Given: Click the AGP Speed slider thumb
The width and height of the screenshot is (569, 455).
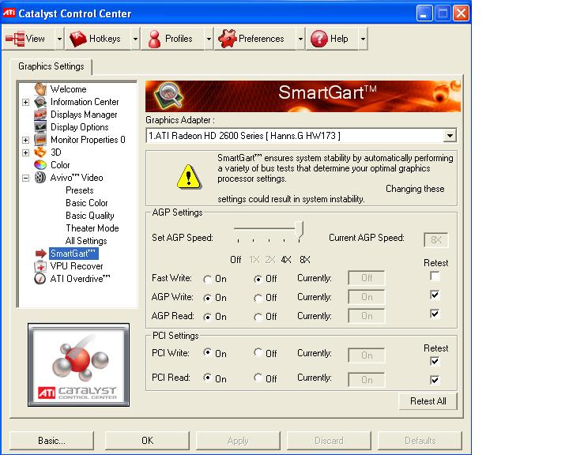Looking at the screenshot, I should coord(299,229).
